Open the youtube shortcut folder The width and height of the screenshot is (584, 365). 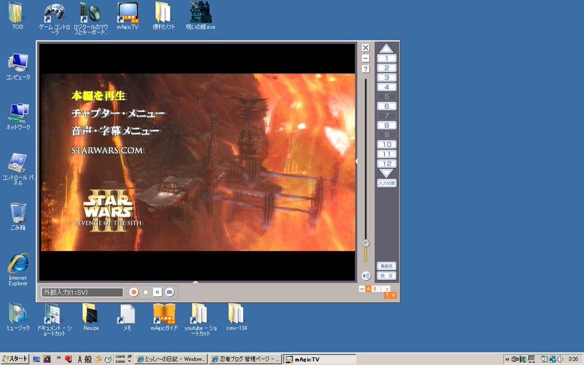point(200,319)
